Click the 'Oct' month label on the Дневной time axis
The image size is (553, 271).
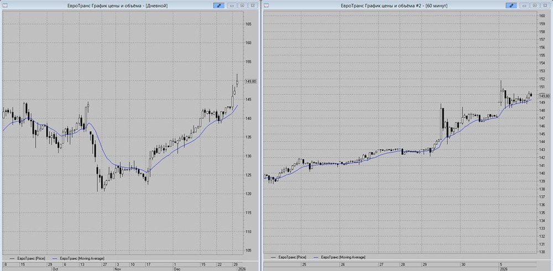(55, 269)
